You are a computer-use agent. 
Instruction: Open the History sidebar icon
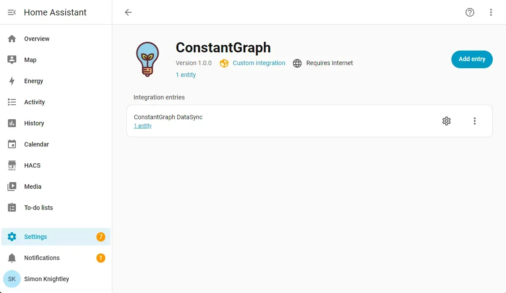click(12, 123)
